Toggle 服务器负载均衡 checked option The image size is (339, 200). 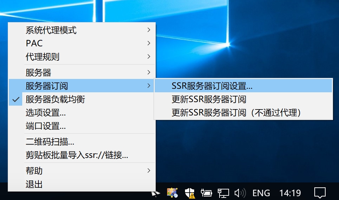pos(55,99)
